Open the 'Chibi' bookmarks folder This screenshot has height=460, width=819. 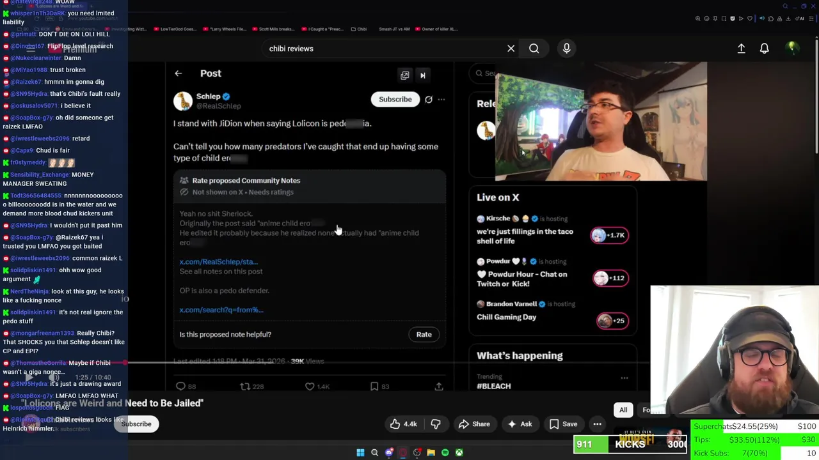click(358, 29)
